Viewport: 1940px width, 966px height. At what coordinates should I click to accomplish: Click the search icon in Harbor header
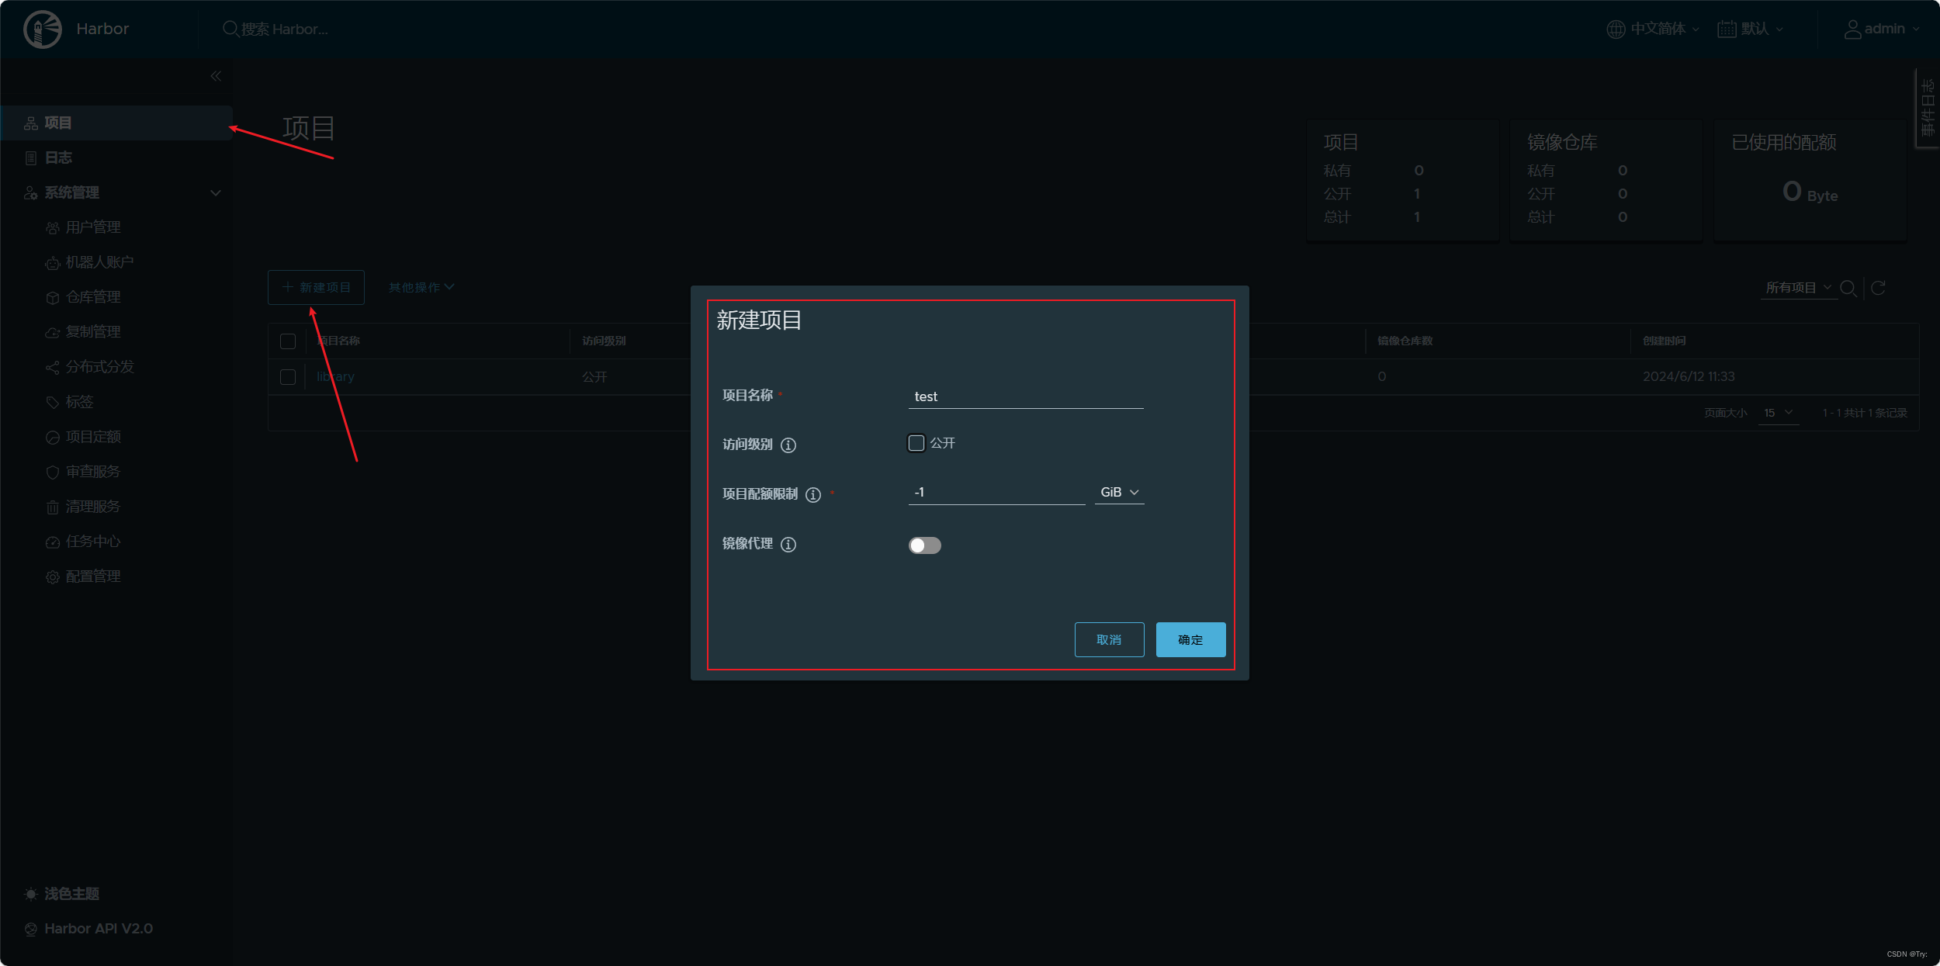[x=230, y=29]
